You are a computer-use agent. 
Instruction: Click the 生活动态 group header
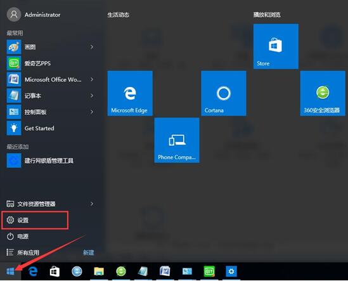pyautogui.click(x=119, y=15)
